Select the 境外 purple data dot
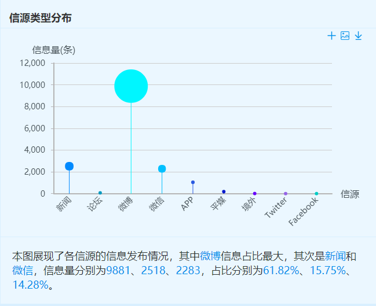Image resolution: width=376 pixels, height=306 pixels. coord(255,193)
